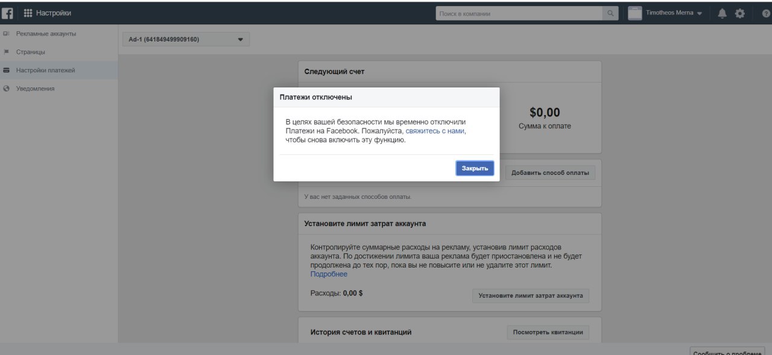The height and width of the screenshot is (355, 772).
Task: Click the $0,00 amount due text
Action: (545, 112)
